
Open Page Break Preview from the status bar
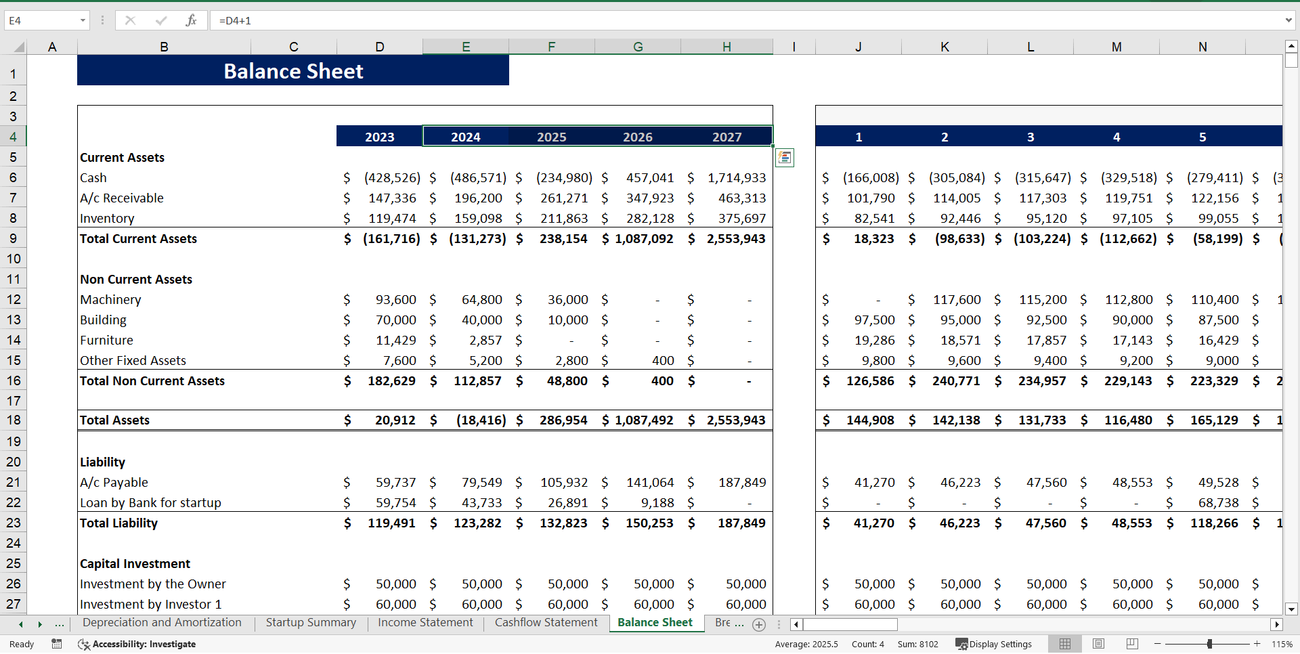[x=1131, y=644]
